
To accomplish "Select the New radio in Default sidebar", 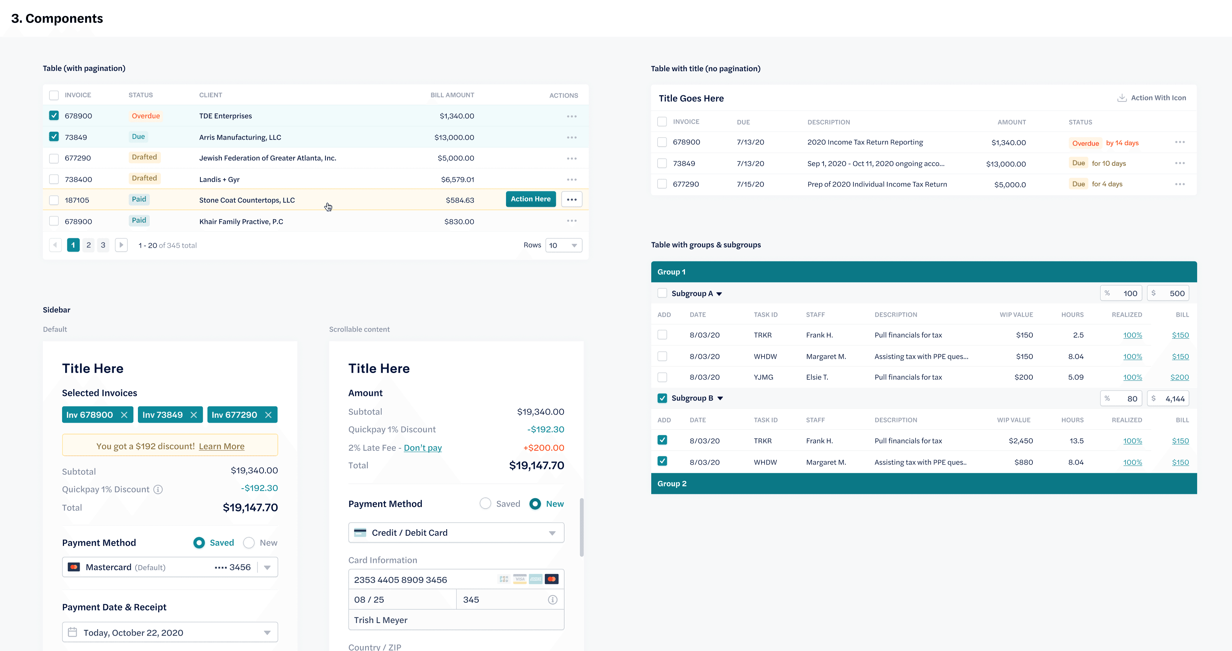I will coord(249,543).
